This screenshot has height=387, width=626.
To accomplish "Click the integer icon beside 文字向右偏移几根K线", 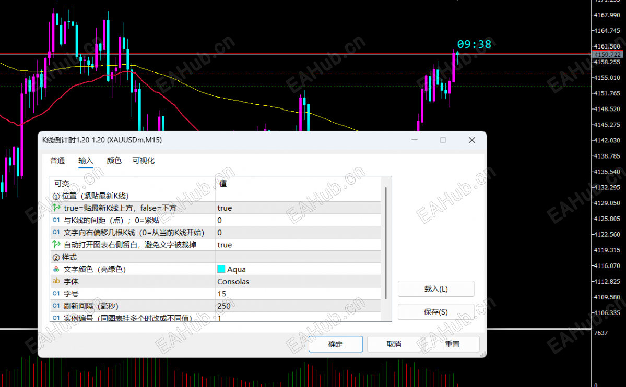I will [56, 232].
